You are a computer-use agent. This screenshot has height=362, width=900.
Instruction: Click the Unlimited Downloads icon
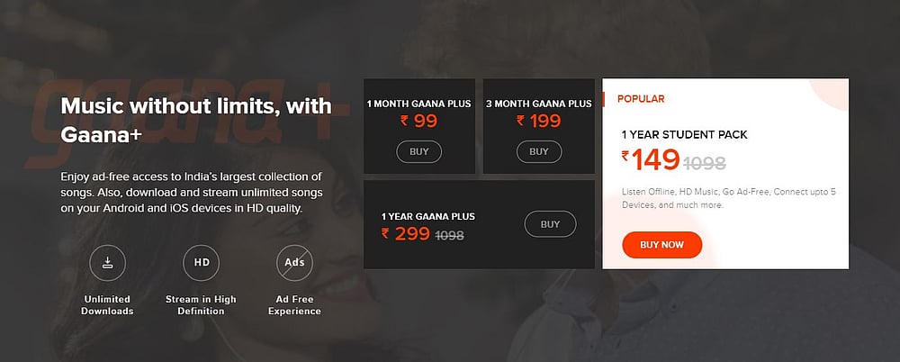[107, 263]
